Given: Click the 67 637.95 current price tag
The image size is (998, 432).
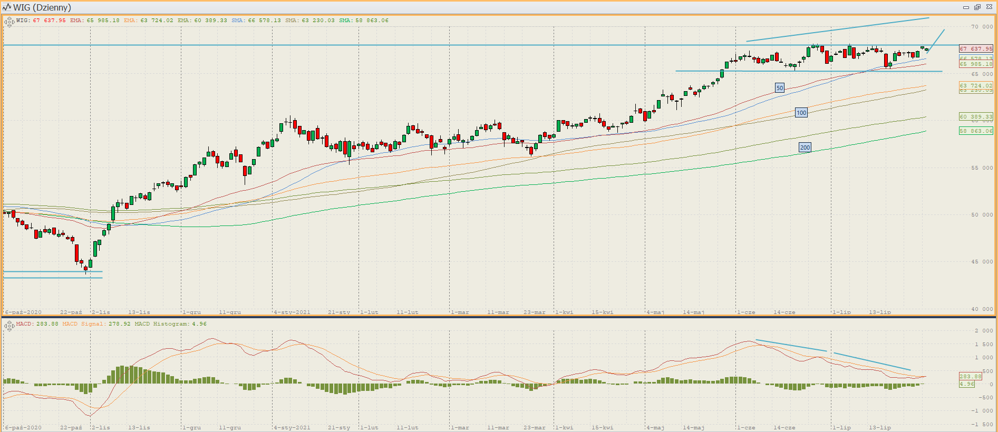Looking at the screenshot, I should pyautogui.click(x=976, y=48).
